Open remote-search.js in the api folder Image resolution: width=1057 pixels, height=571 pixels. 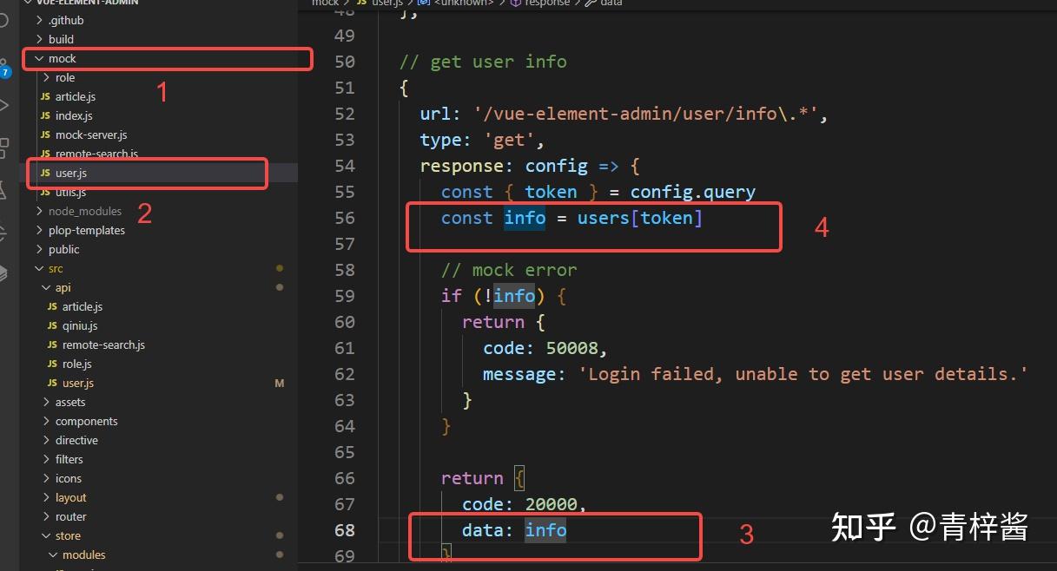click(x=103, y=345)
